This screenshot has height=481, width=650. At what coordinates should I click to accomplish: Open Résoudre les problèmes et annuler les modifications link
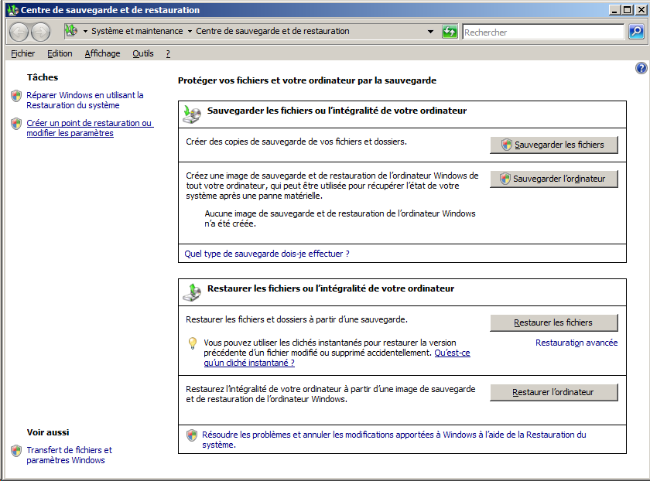point(394,439)
